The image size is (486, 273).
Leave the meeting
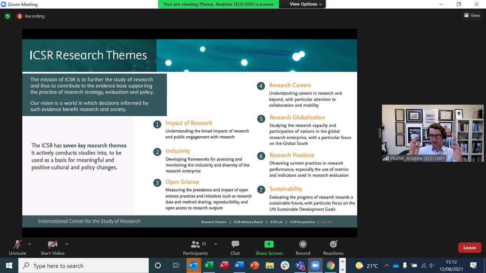469,248
